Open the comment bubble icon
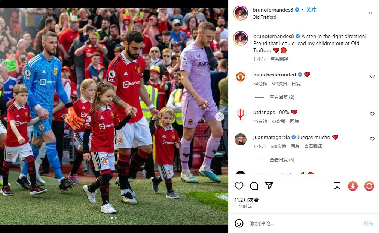Screen dimensions: 379x233 click(x=254, y=186)
